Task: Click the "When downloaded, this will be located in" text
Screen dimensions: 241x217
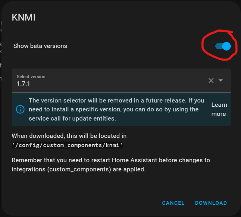Action: point(69,136)
